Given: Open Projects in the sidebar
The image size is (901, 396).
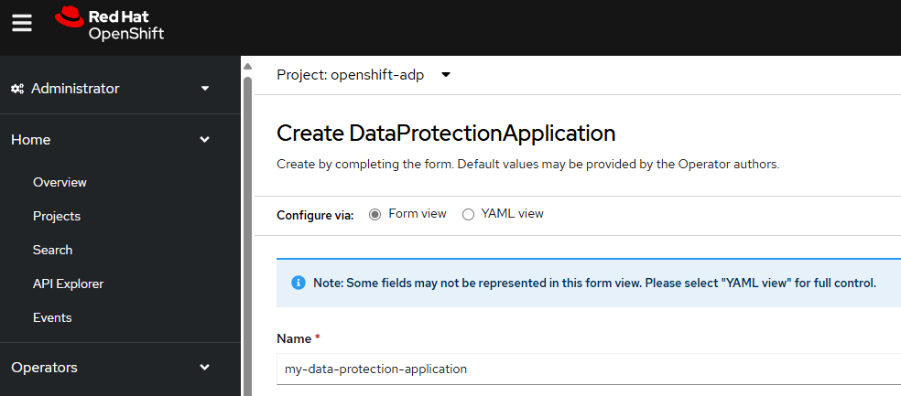Looking at the screenshot, I should click(57, 217).
